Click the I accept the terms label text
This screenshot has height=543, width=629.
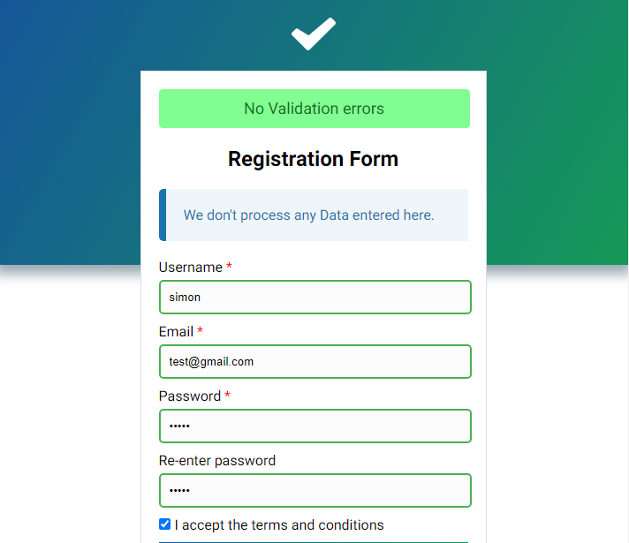[279, 525]
